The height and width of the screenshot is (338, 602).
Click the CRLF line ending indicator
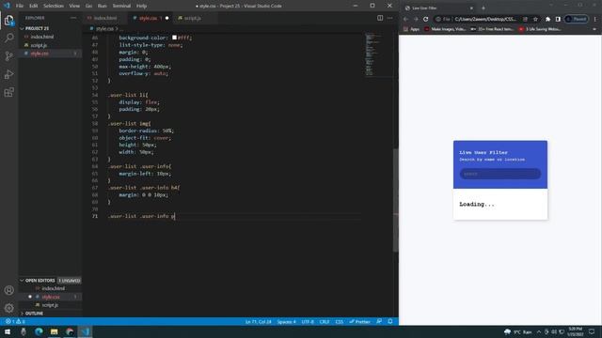325,321
